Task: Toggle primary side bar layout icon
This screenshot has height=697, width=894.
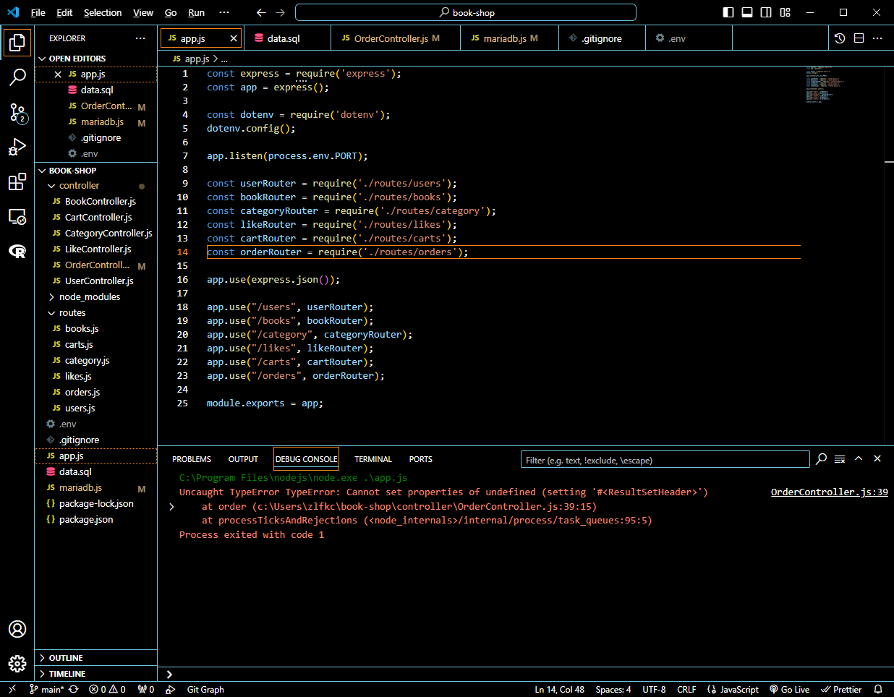Action: pos(728,12)
